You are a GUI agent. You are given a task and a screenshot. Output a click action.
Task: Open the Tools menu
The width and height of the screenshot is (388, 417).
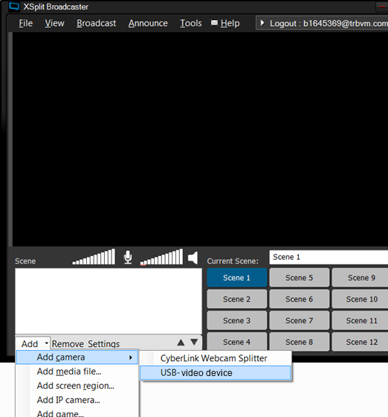(x=191, y=23)
